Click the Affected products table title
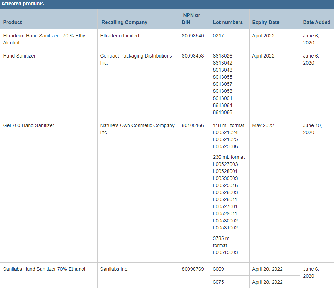Viewport: 334px width, 288px height. pyautogui.click(x=23, y=4)
